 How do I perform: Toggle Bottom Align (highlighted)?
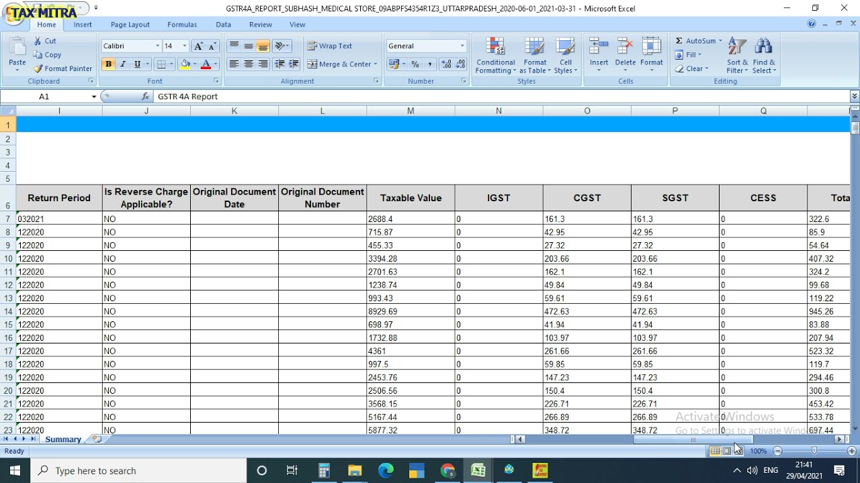(x=263, y=46)
